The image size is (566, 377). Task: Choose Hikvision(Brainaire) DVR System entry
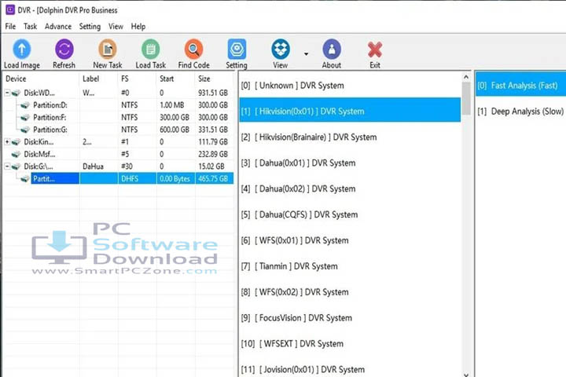[349, 137]
